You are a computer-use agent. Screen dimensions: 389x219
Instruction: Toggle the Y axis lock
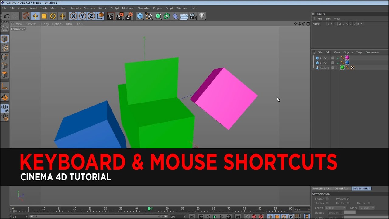[x=82, y=16]
